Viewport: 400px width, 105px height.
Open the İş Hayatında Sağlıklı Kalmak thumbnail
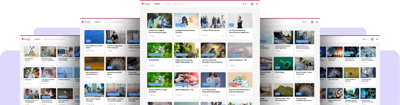(x=160, y=21)
